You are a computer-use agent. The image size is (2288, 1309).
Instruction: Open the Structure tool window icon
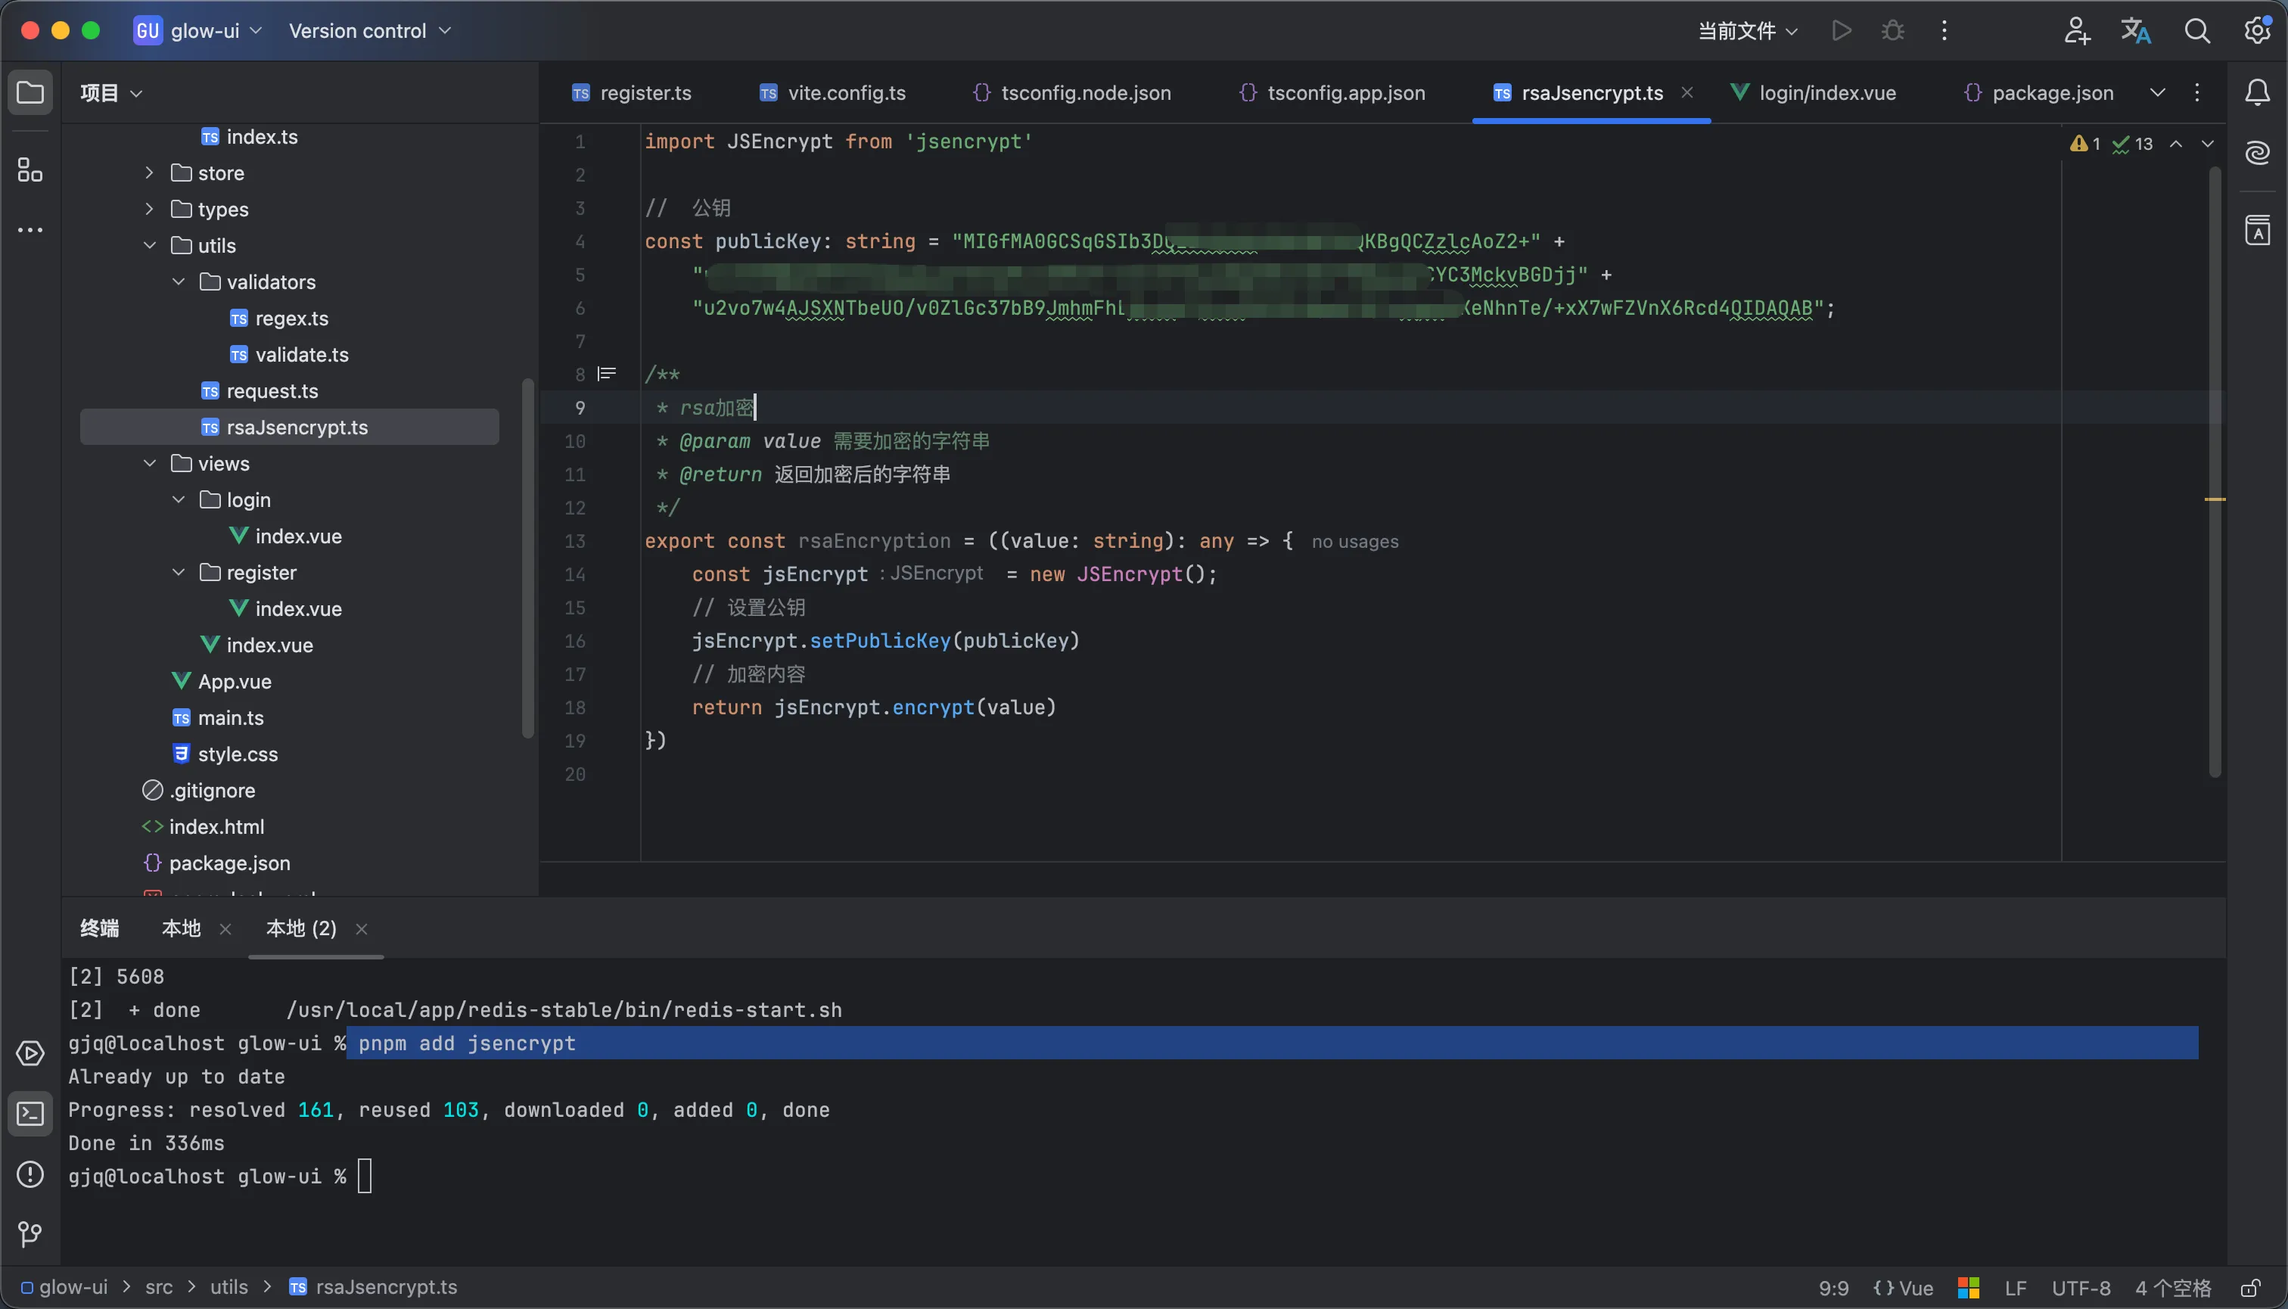pos(30,170)
